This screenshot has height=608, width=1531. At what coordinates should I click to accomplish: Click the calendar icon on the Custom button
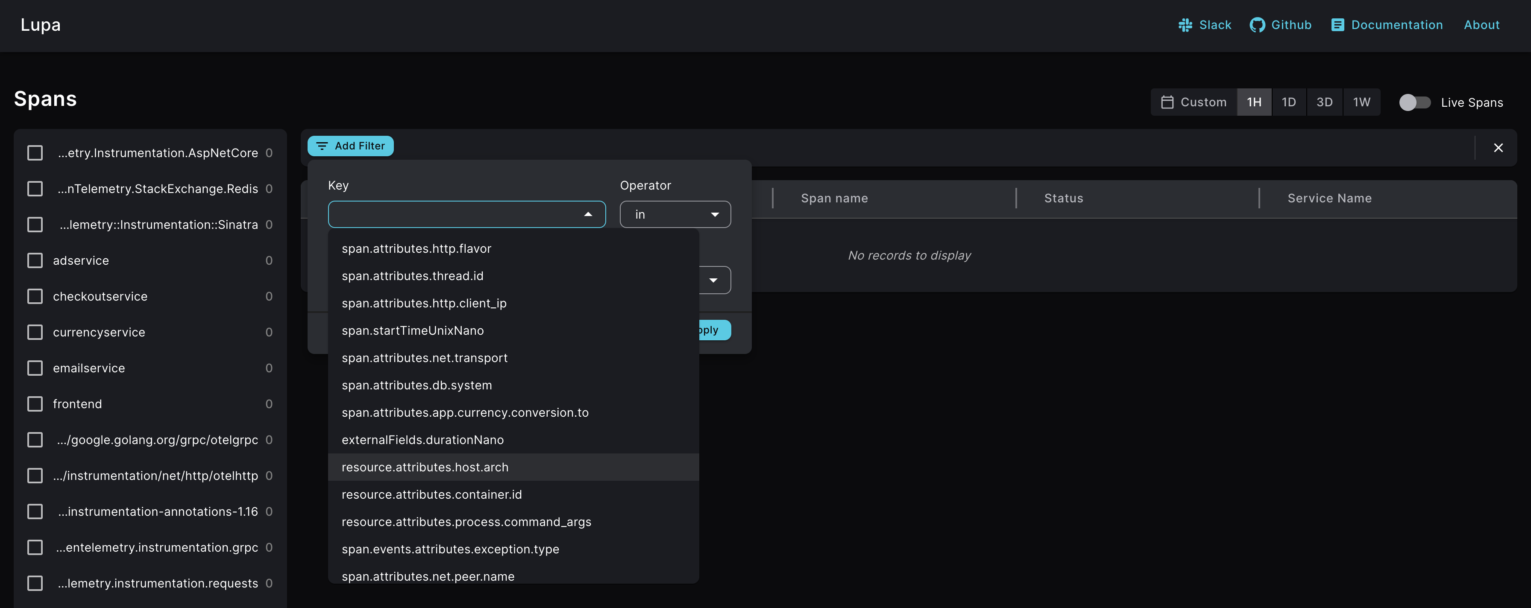pyautogui.click(x=1168, y=102)
